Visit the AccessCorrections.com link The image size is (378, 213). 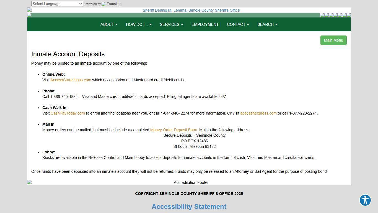(71, 80)
